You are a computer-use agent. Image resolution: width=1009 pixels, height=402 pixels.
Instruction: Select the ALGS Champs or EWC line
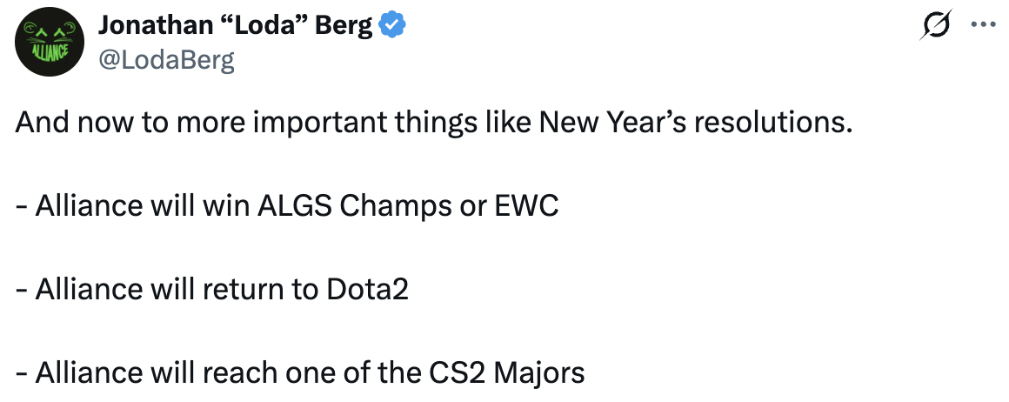287,206
